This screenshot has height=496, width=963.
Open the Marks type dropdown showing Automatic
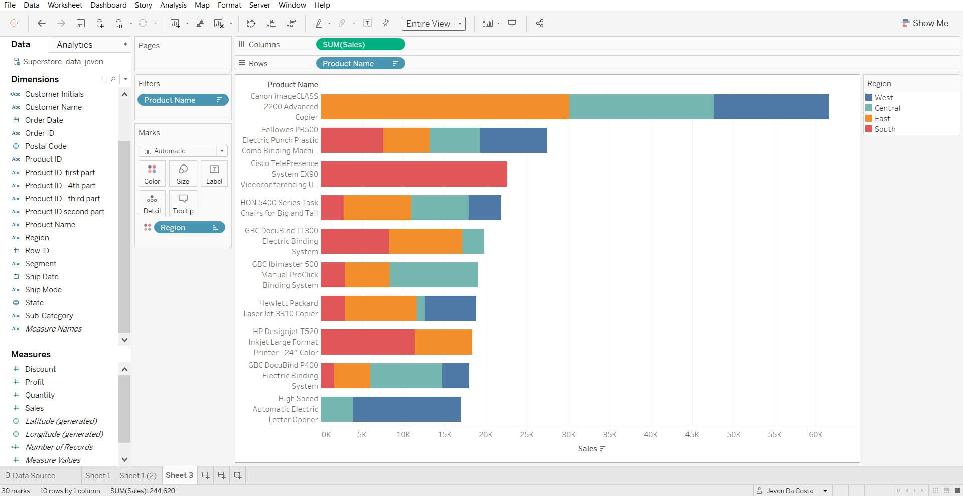point(222,151)
